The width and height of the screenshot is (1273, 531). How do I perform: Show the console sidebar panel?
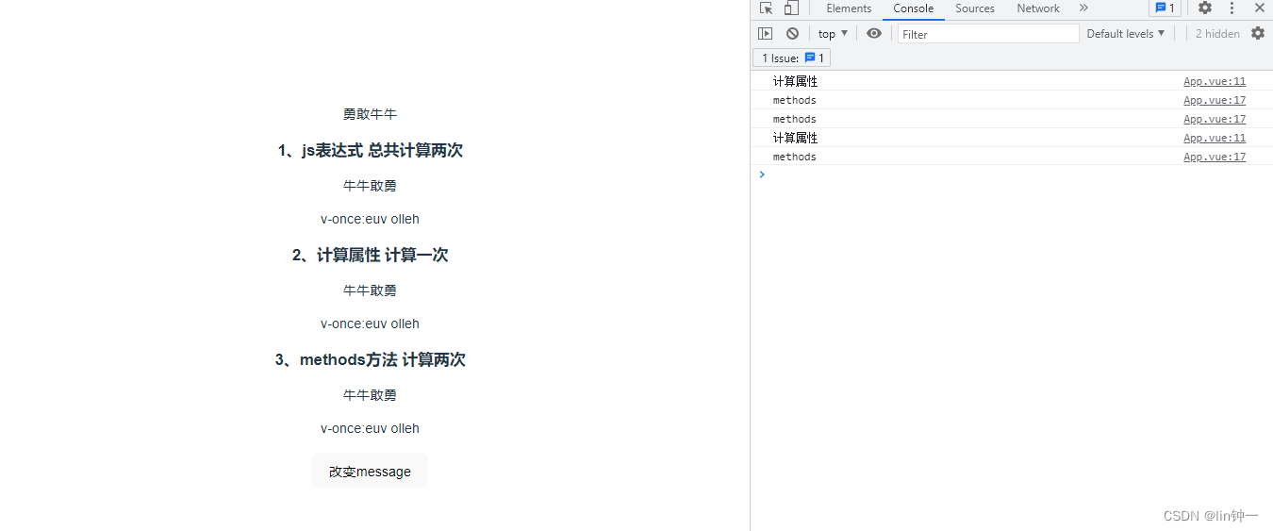pos(766,34)
